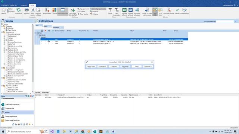Open the Comentarios ribbon tool
239x134 pixels.
184,11
